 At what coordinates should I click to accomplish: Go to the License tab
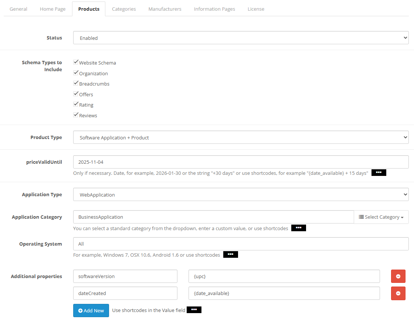pyautogui.click(x=256, y=9)
